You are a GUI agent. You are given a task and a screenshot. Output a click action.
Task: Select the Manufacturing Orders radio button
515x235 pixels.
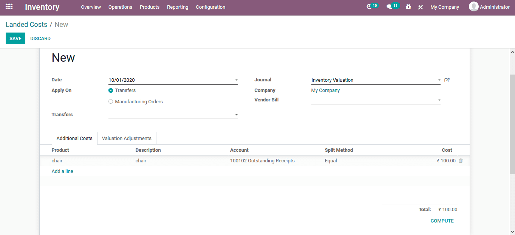click(x=110, y=101)
